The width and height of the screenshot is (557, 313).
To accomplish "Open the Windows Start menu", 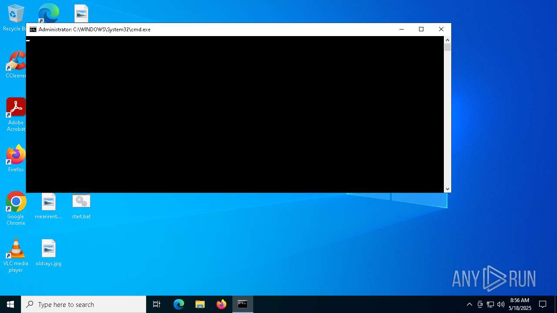I will click(10, 304).
